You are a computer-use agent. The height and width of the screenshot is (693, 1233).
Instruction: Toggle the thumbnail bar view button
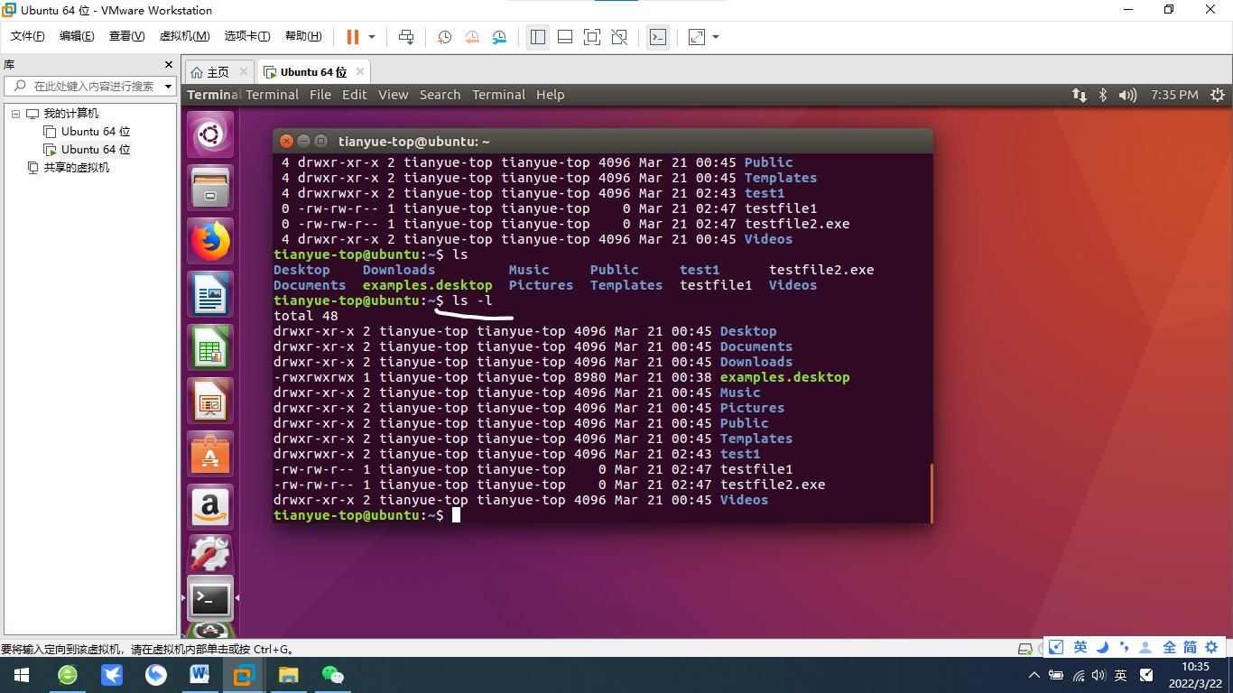point(565,37)
